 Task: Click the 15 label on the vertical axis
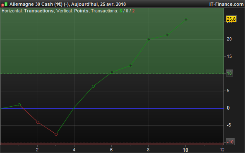tap(229, 56)
